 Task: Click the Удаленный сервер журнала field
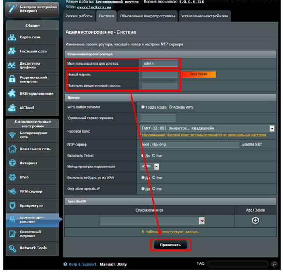158,118
